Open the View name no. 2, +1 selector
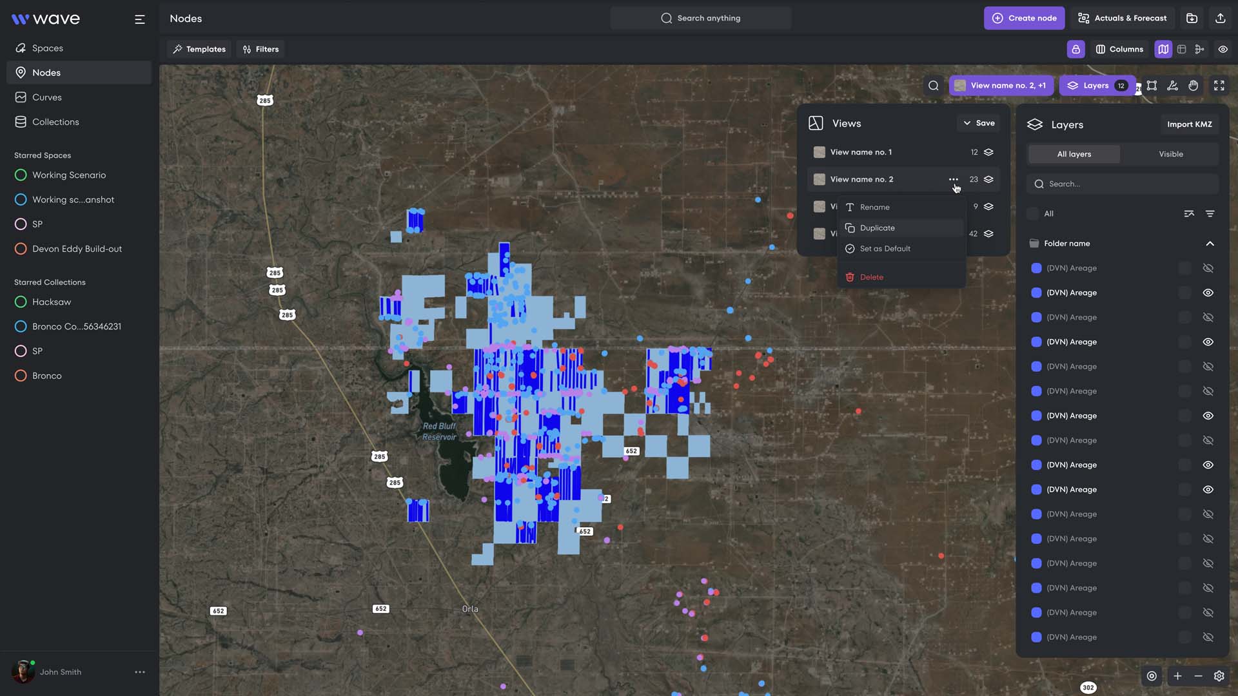 1001,86
